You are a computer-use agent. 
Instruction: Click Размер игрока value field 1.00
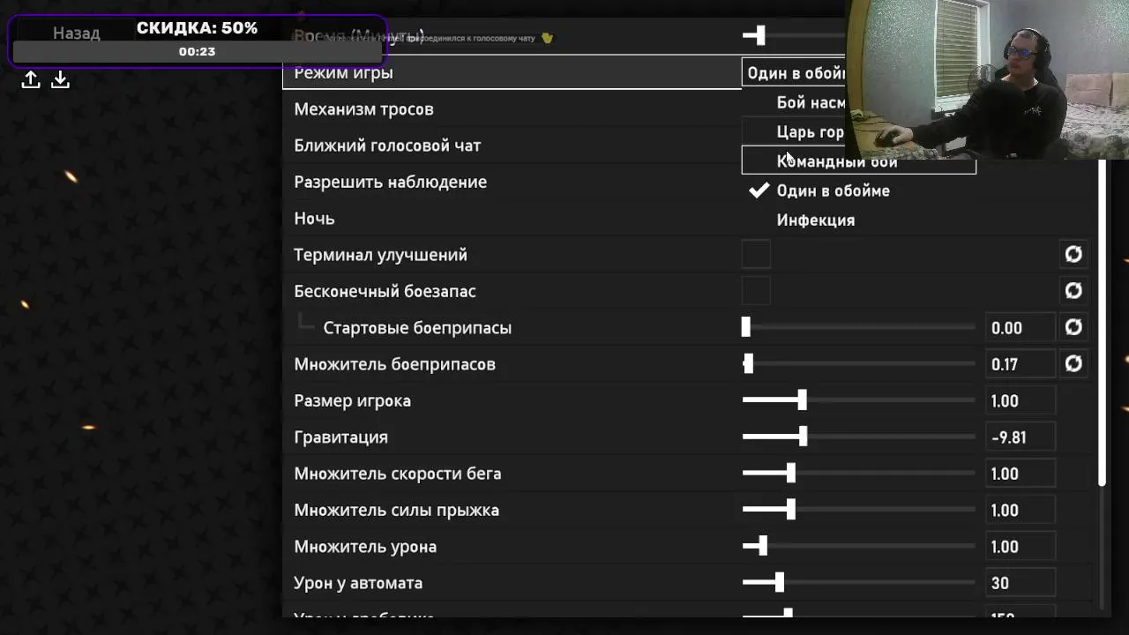click(x=1021, y=401)
